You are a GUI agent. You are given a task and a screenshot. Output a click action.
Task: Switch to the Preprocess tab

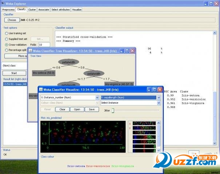tap(8, 9)
